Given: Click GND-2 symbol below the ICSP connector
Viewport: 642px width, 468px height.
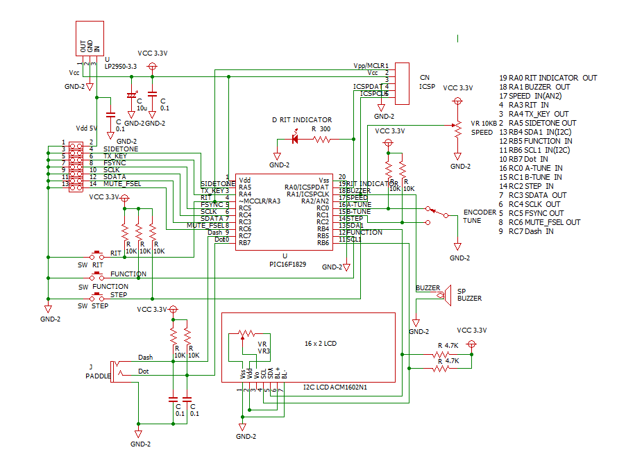Looking at the screenshot, I should pos(381,108).
